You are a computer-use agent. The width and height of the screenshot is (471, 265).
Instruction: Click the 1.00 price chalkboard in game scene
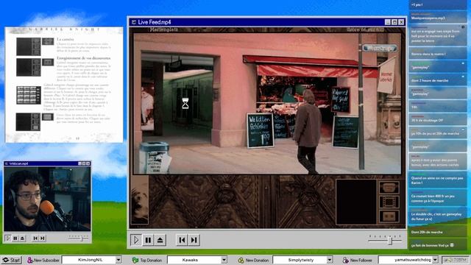[x=261, y=130]
